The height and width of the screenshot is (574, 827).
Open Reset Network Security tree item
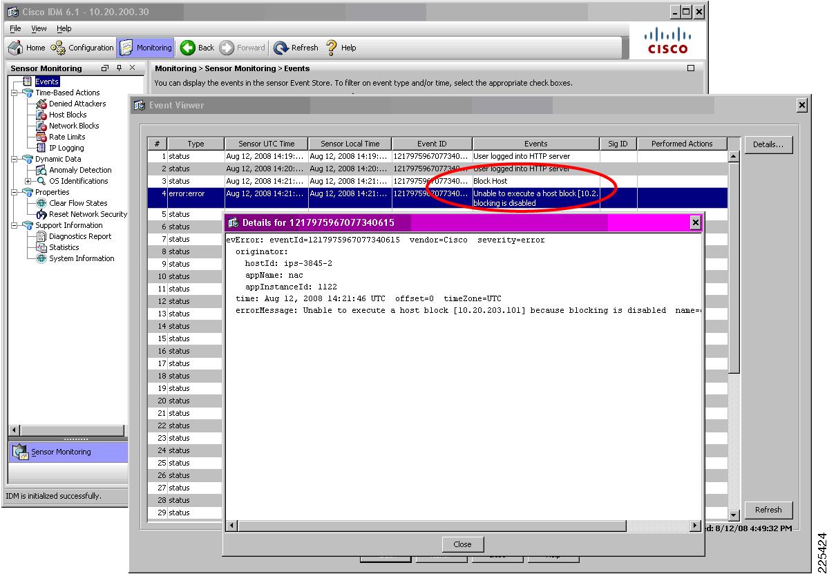tap(88, 214)
